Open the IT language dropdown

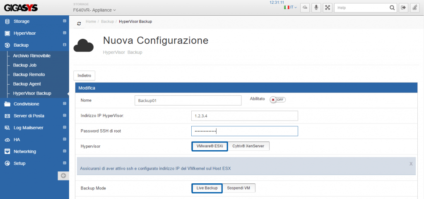pos(294,7)
